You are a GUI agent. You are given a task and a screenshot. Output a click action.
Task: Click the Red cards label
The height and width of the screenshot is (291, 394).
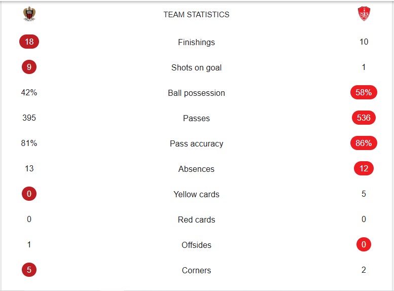(x=196, y=220)
